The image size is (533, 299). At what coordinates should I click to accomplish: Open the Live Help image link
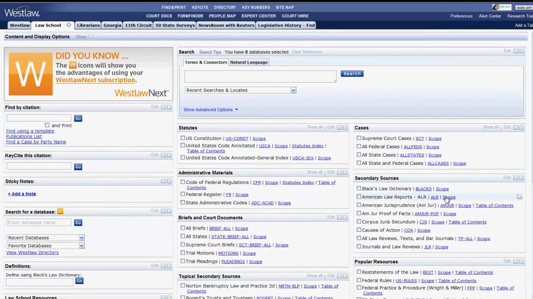(501, 7)
